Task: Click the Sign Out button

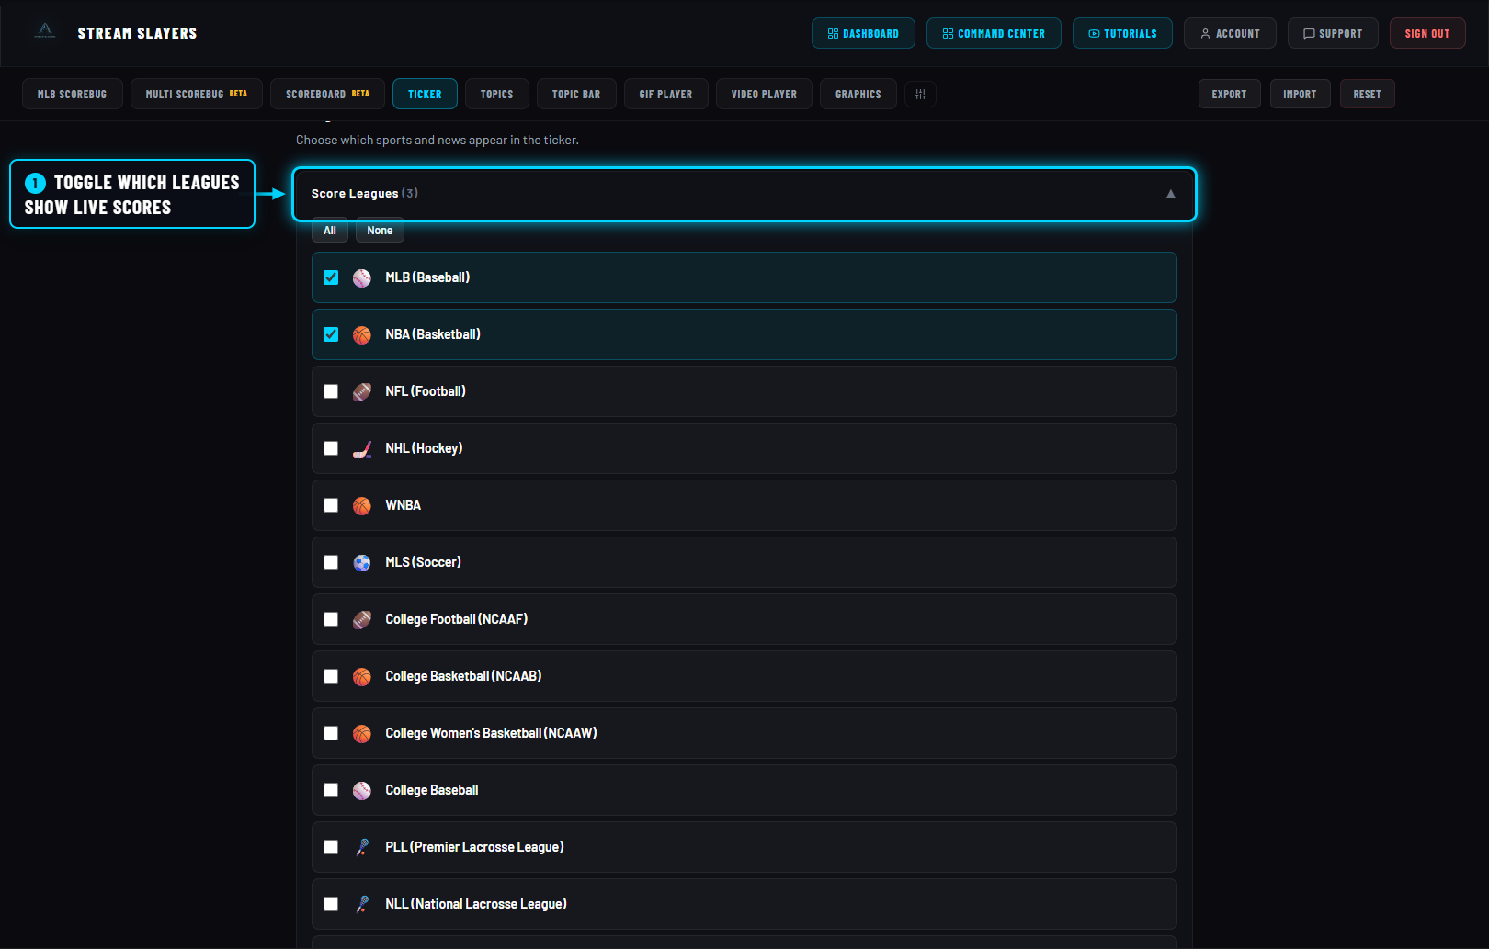Action: tap(1427, 33)
